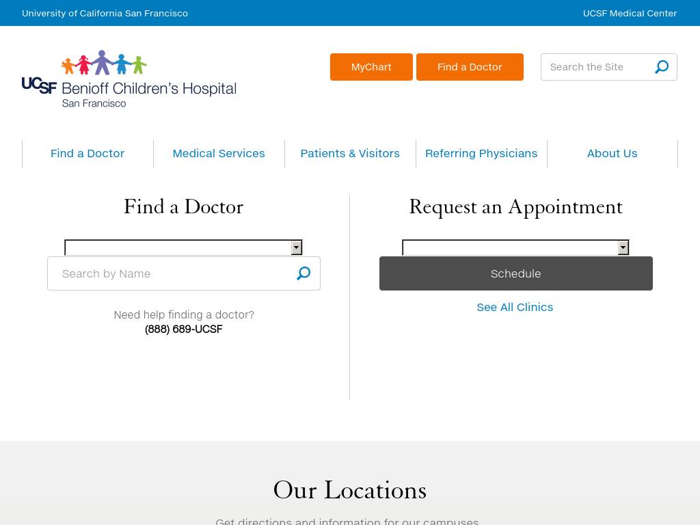Open the Referring Physicians menu
The width and height of the screenshot is (700, 525).
point(481,154)
